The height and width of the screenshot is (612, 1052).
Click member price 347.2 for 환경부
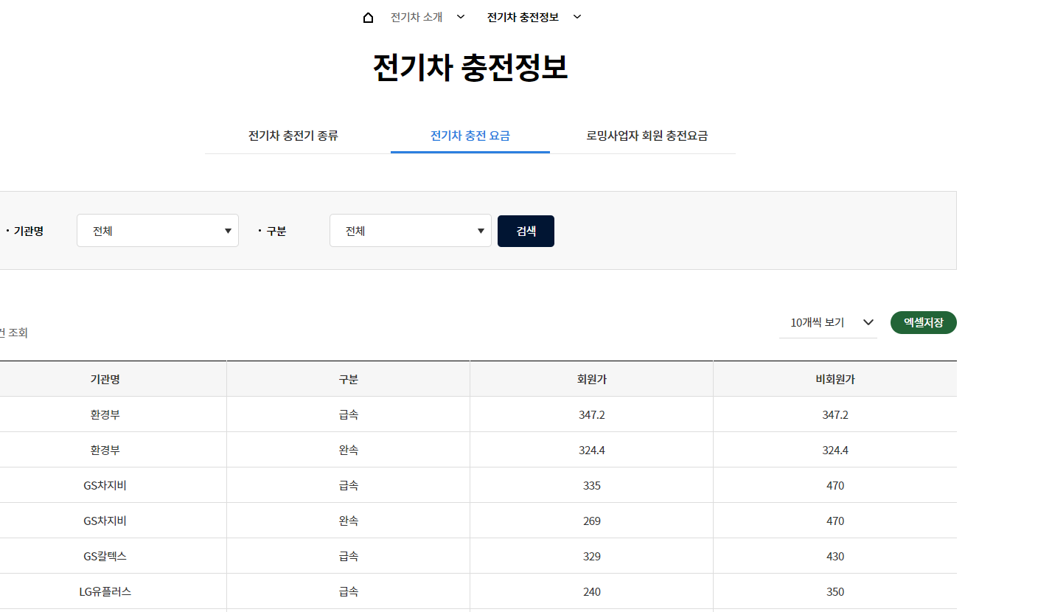coord(591,414)
